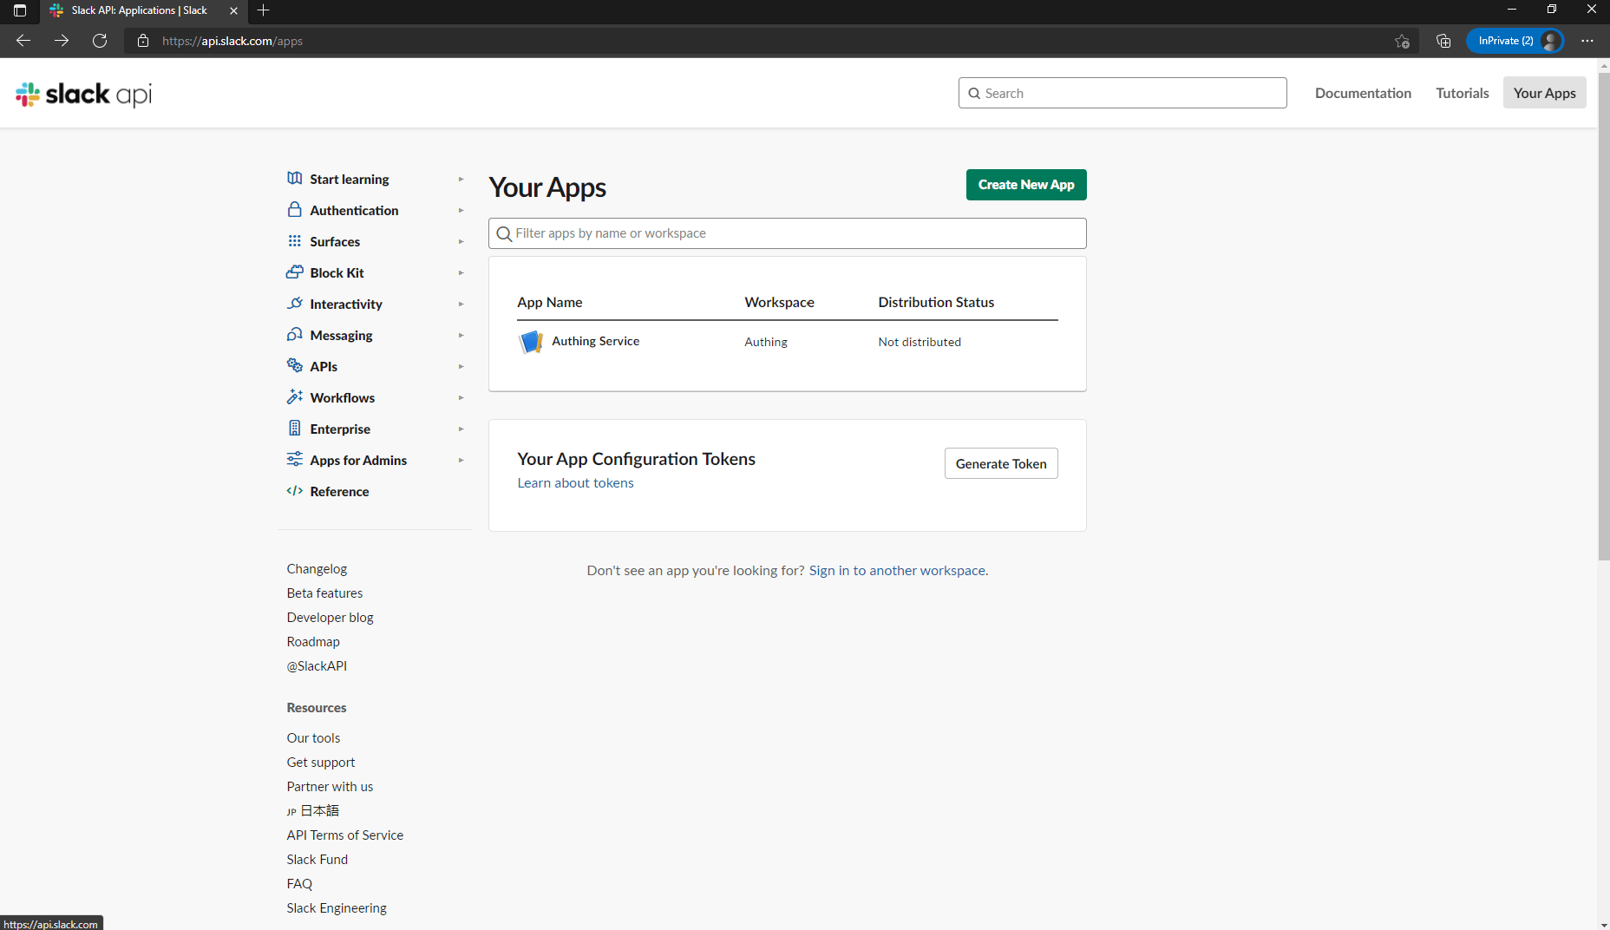Open the Learn about tokens link
This screenshot has width=1610, height=930.
[x=575, y=482]
